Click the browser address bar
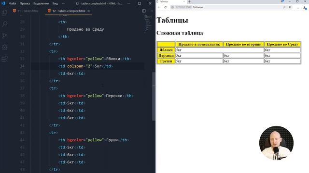309x173 pixels. pyautogui.click(x=231, y=7)
